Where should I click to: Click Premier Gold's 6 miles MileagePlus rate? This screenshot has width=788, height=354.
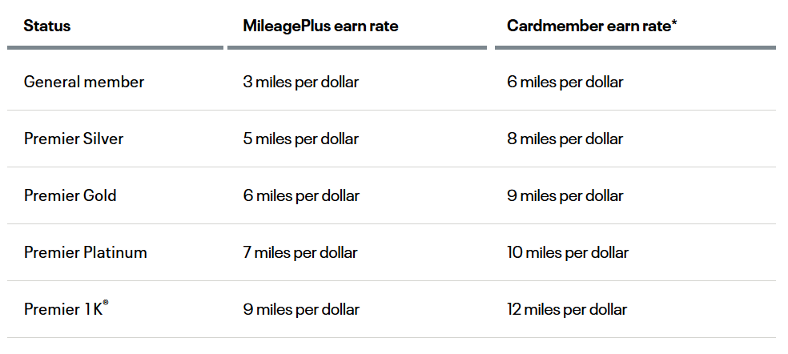[x=301, y=195]
